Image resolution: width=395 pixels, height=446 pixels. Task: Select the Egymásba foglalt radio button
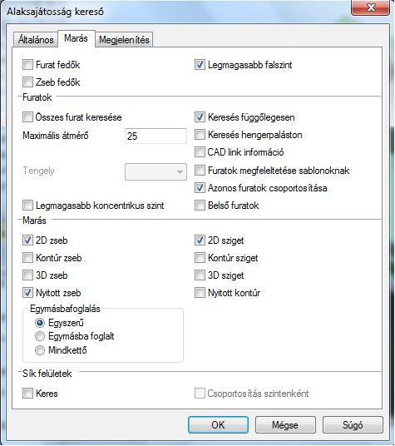(x=40, y=336)
